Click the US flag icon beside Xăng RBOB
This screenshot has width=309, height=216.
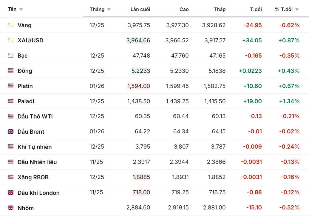pyautogui.click(x=10, y=177)
